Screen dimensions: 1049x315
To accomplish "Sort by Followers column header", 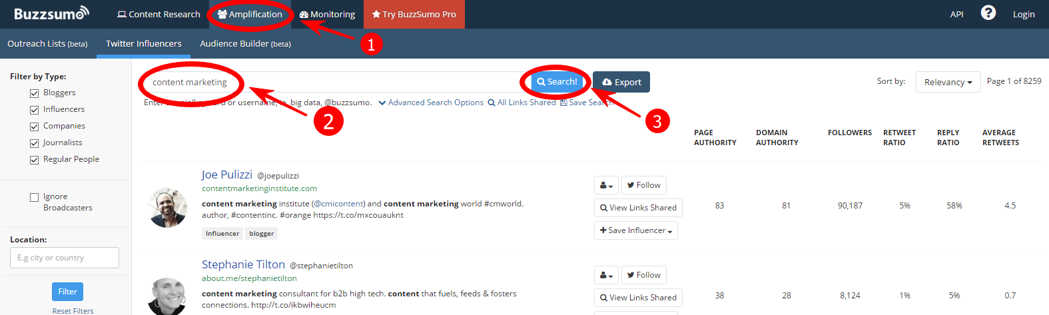I will [850, 133].
